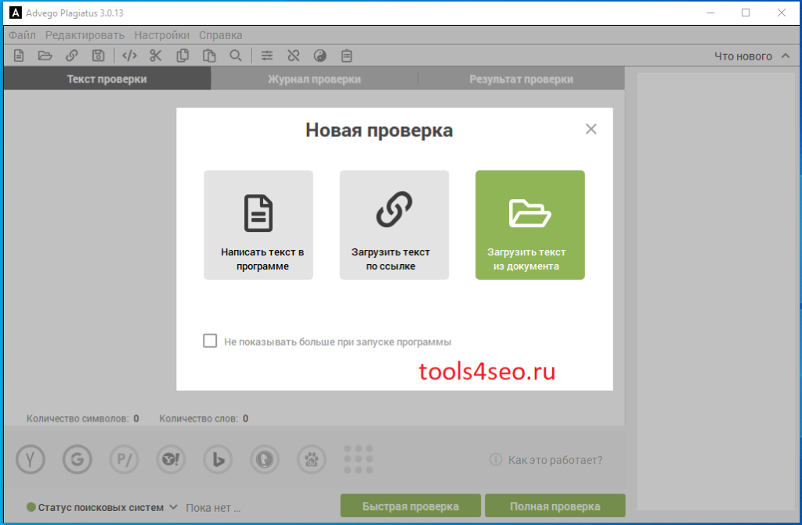Switch to the Журнал проверки tab

point(314,79)
